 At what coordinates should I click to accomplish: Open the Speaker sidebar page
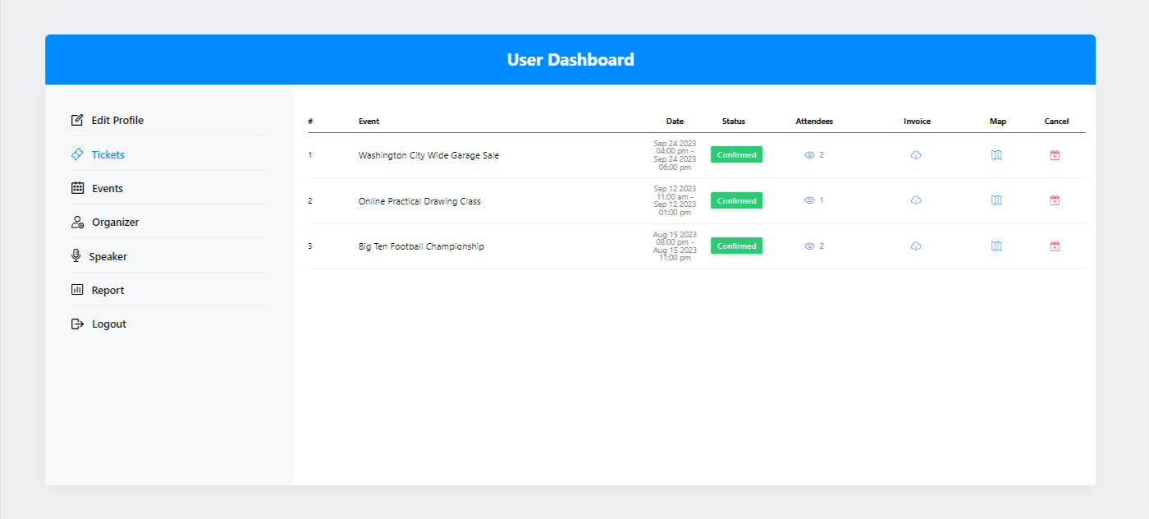tap(108, 257)
